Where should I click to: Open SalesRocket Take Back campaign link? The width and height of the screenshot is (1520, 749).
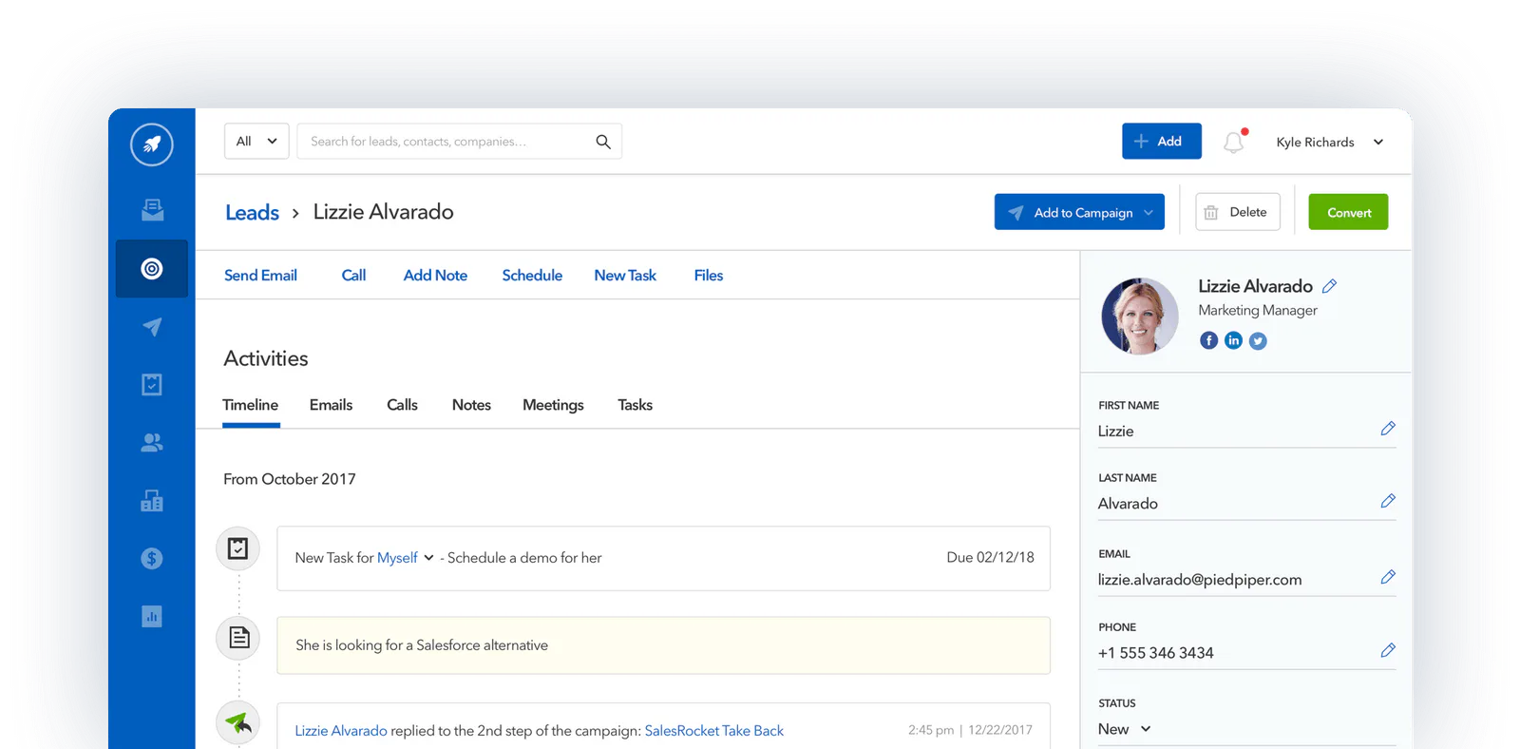pos(714,731)
